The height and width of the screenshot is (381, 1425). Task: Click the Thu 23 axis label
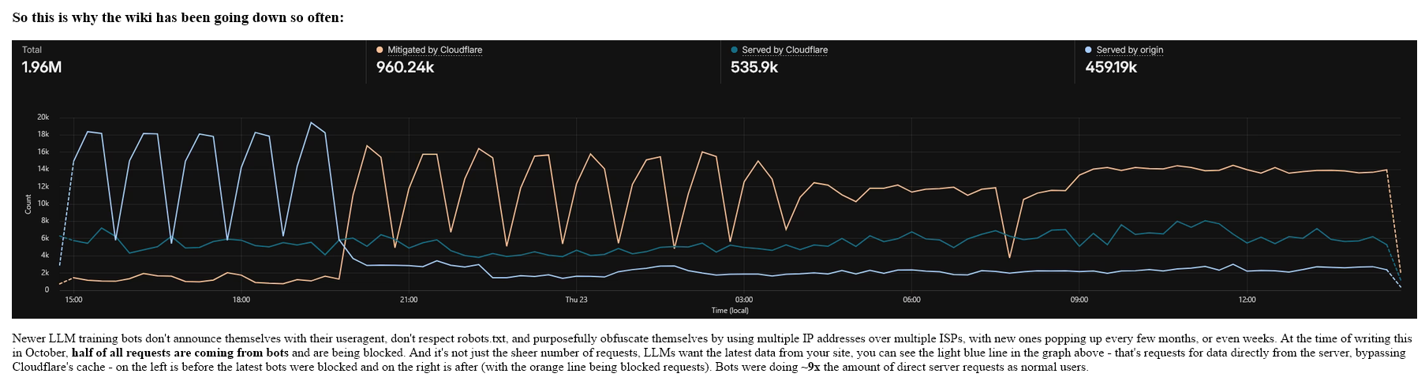pos(576,300)
